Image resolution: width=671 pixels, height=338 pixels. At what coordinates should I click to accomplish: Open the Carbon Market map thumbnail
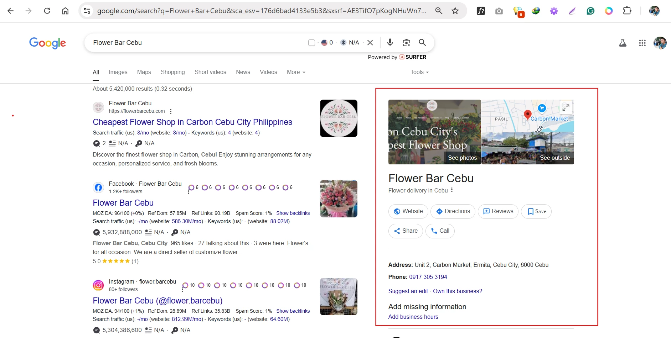tap(528, 116)
